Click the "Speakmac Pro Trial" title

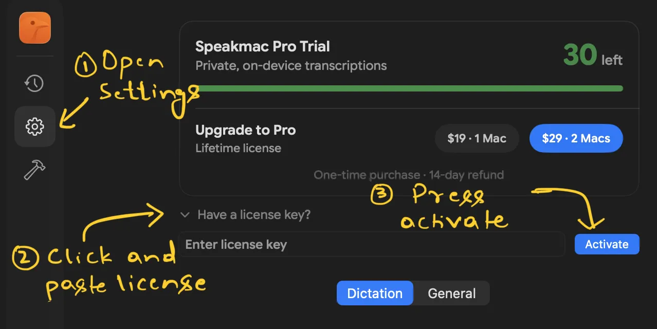(262, 46)
